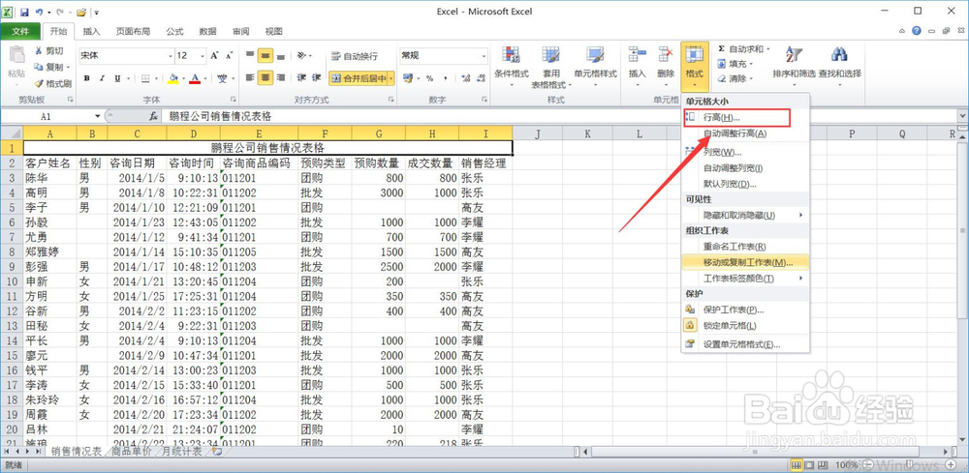The image size is (969, 473).
Task: Apply the red font color A
Action: click(195, 78)
